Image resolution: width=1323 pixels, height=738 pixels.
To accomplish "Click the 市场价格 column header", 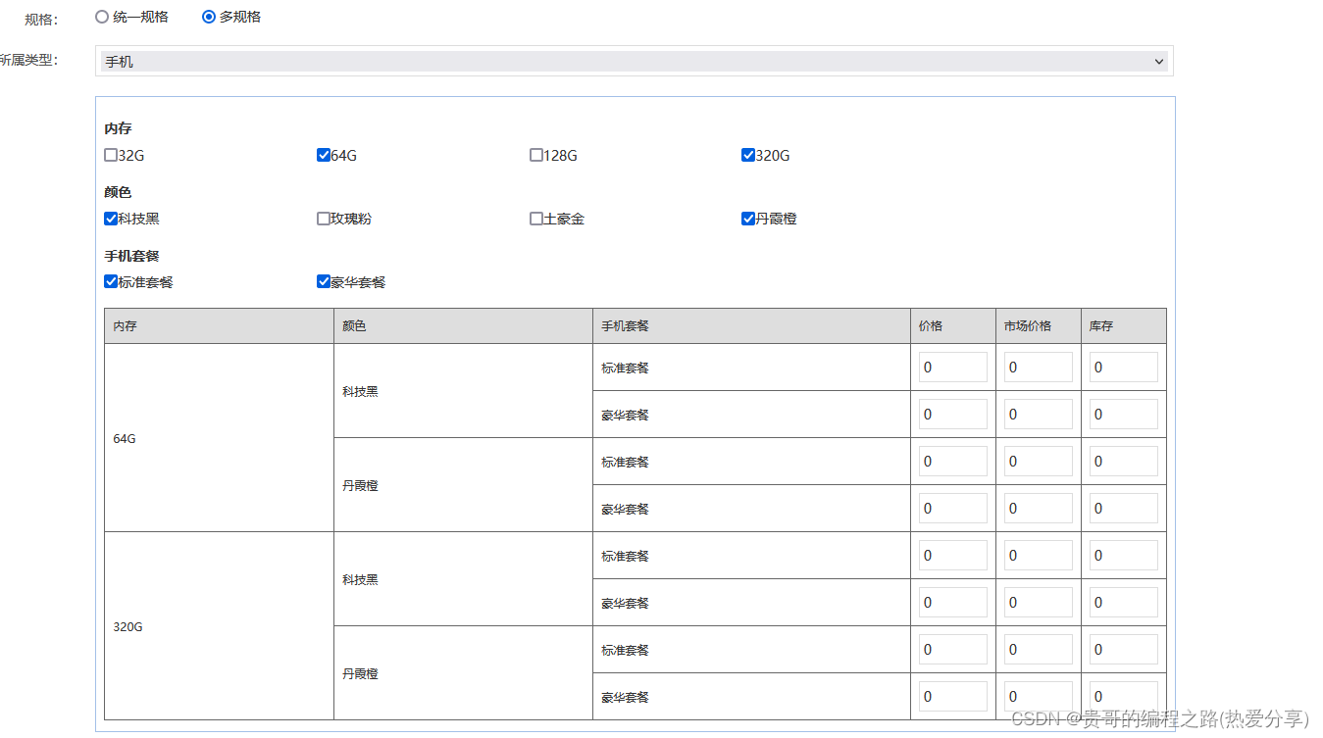I will [x=1039, y=326].
